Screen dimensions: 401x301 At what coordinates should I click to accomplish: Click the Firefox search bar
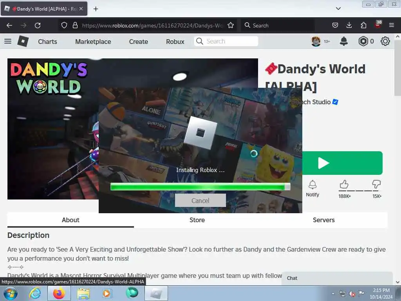(x=278, y=25)
